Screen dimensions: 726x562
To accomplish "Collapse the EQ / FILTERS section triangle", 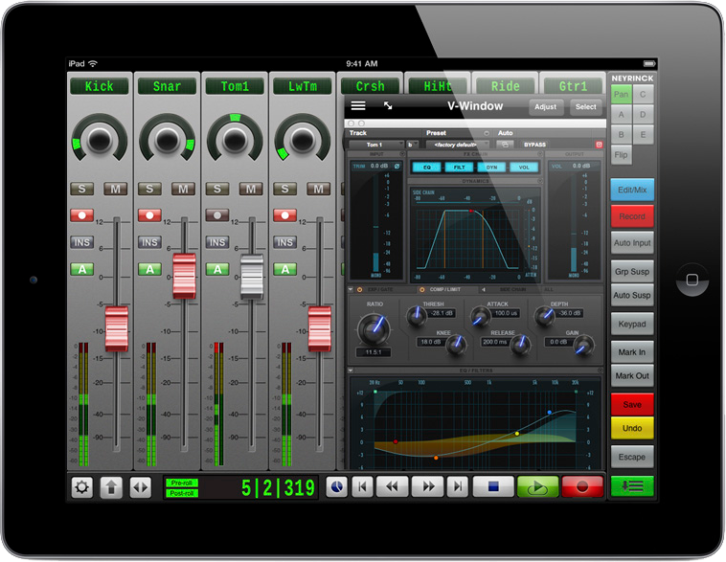I will pyautogui.click(x=351, y=371).
